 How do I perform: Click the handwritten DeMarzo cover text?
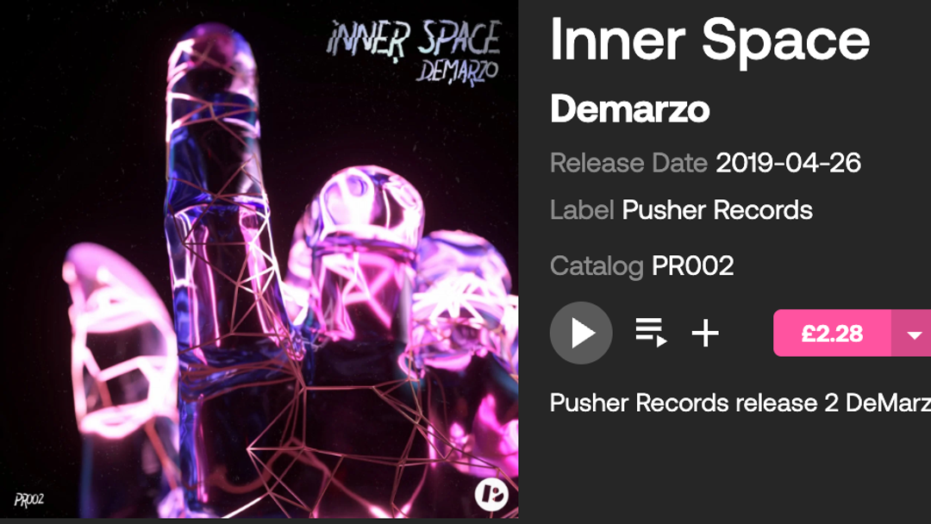click(457, 73)
